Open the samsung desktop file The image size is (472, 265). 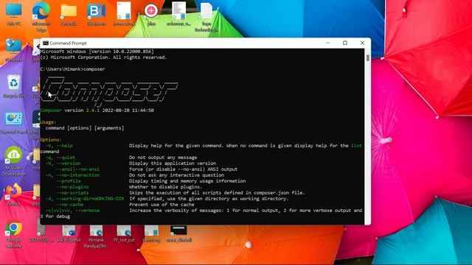point(151,233)
